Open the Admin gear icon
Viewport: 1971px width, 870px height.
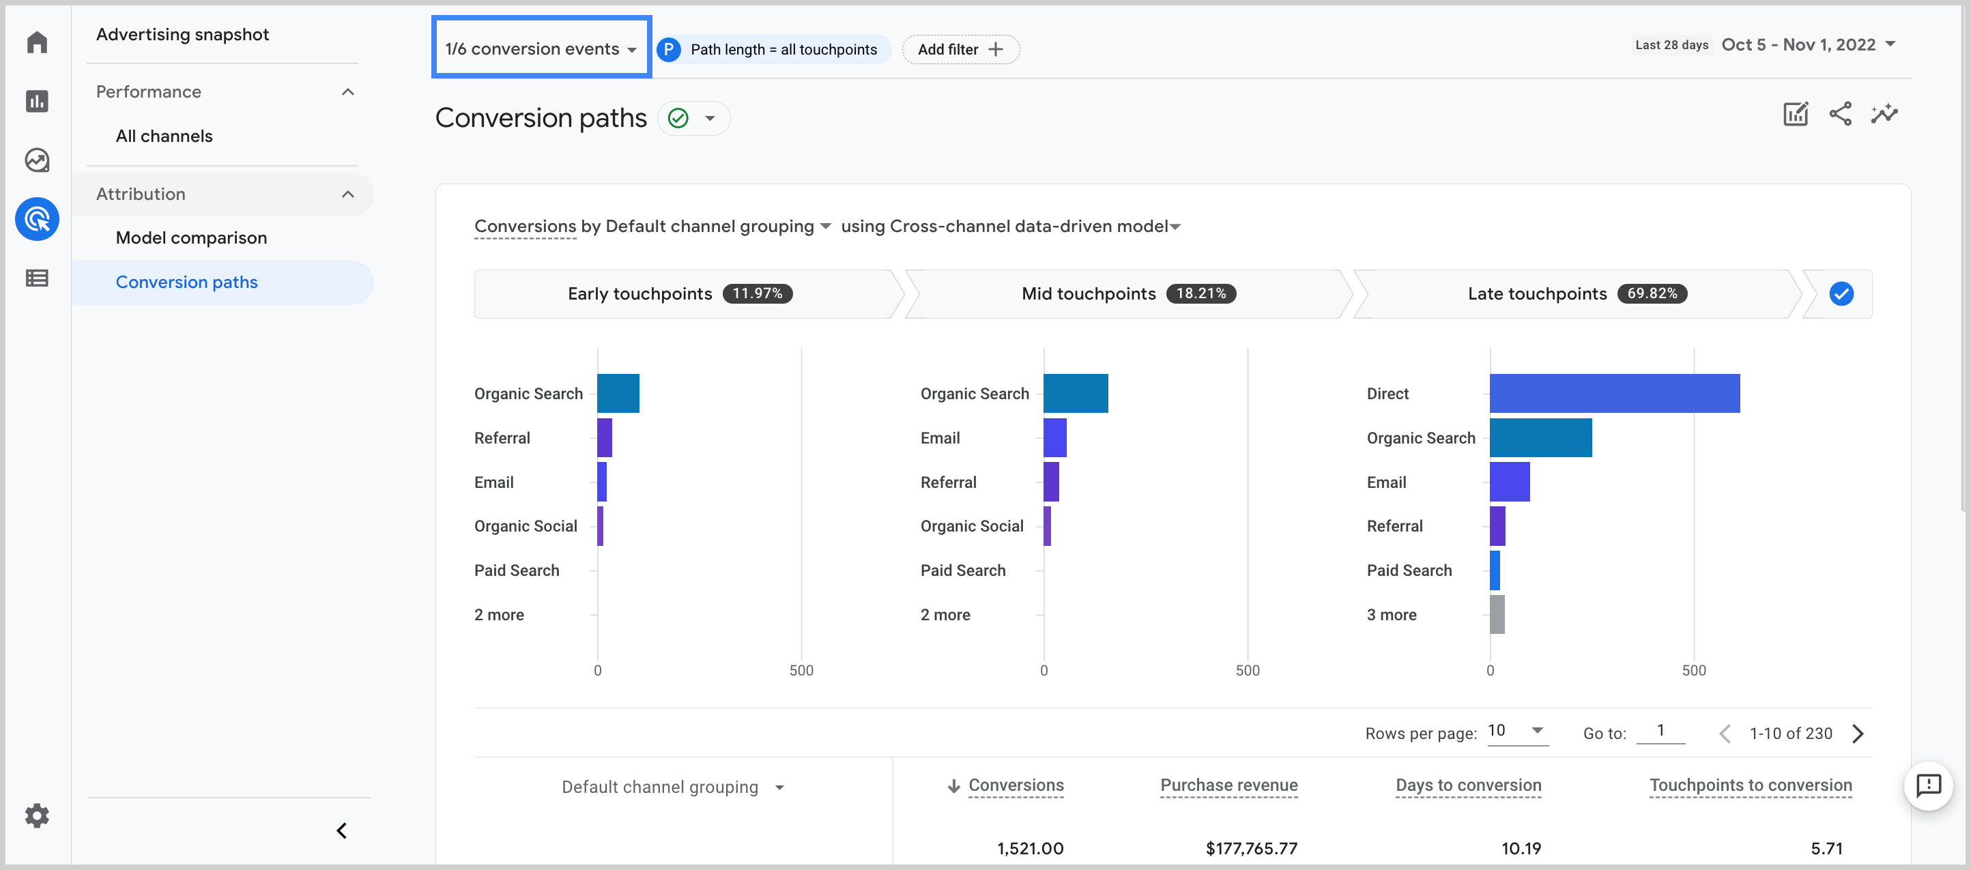click(37, 815)
